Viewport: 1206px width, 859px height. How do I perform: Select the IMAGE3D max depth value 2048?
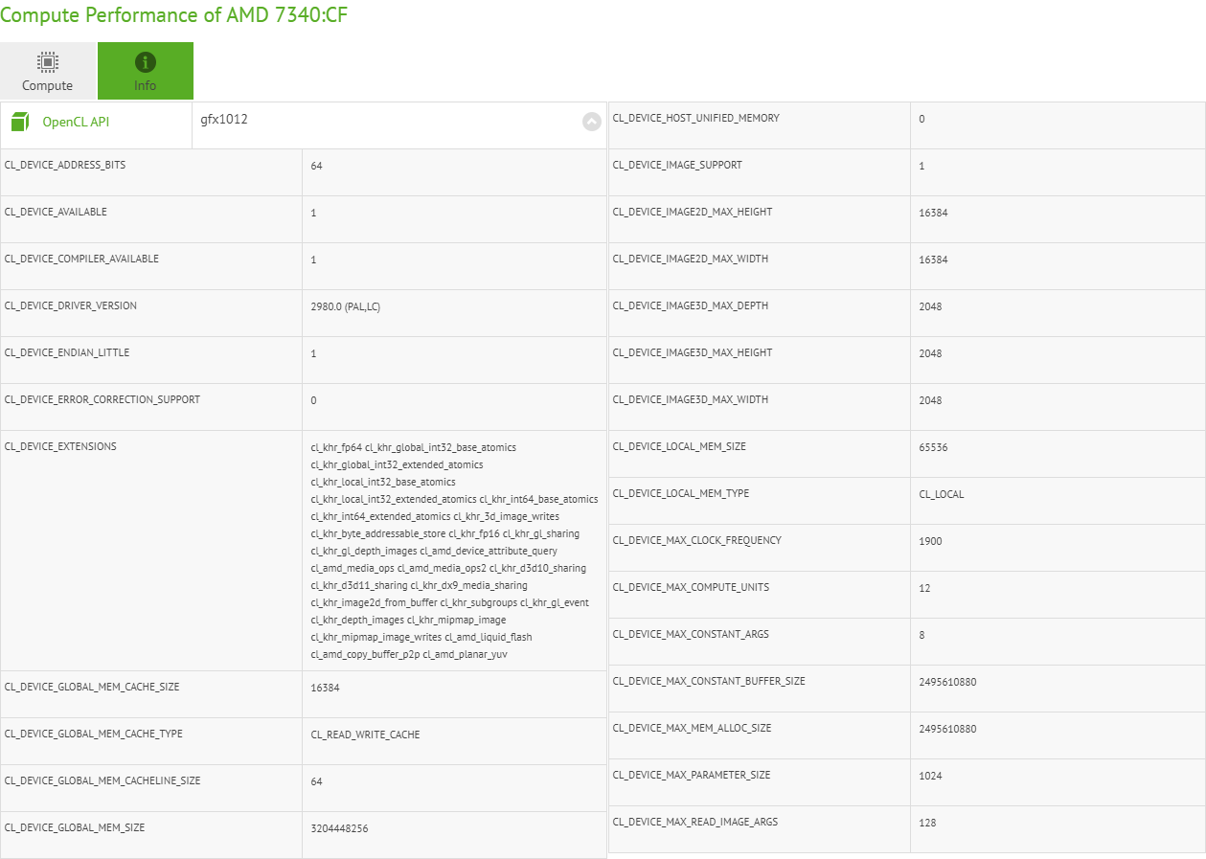point(931,306)
